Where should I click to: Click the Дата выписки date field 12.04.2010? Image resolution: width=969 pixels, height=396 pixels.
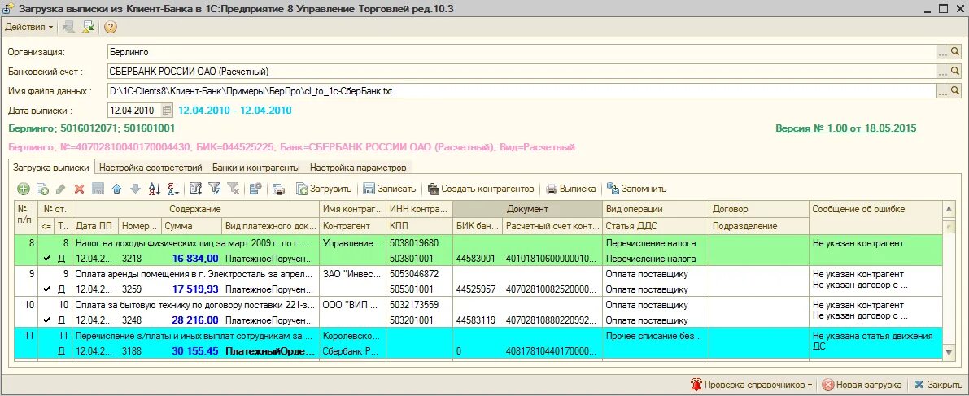(133, 111)
